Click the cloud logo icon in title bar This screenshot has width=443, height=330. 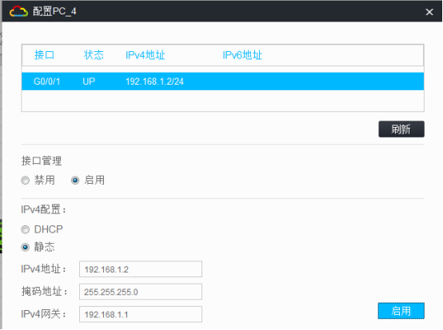[18, 11]
